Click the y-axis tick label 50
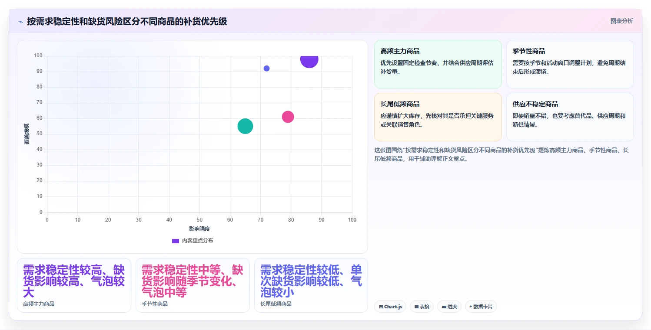Screen dimensions: 651x330 click(x=40, y=134)
